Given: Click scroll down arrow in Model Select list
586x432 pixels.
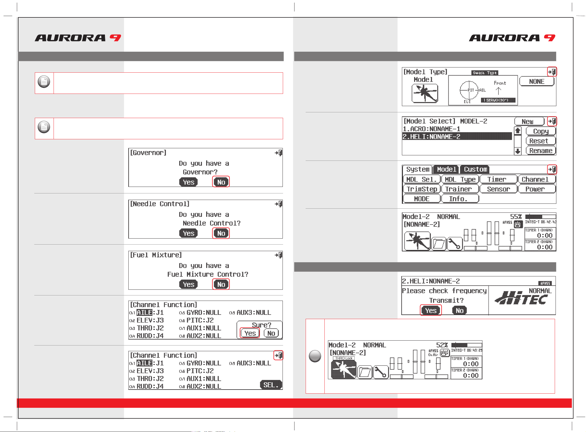Looking at the screenshot, I should 518,151.
